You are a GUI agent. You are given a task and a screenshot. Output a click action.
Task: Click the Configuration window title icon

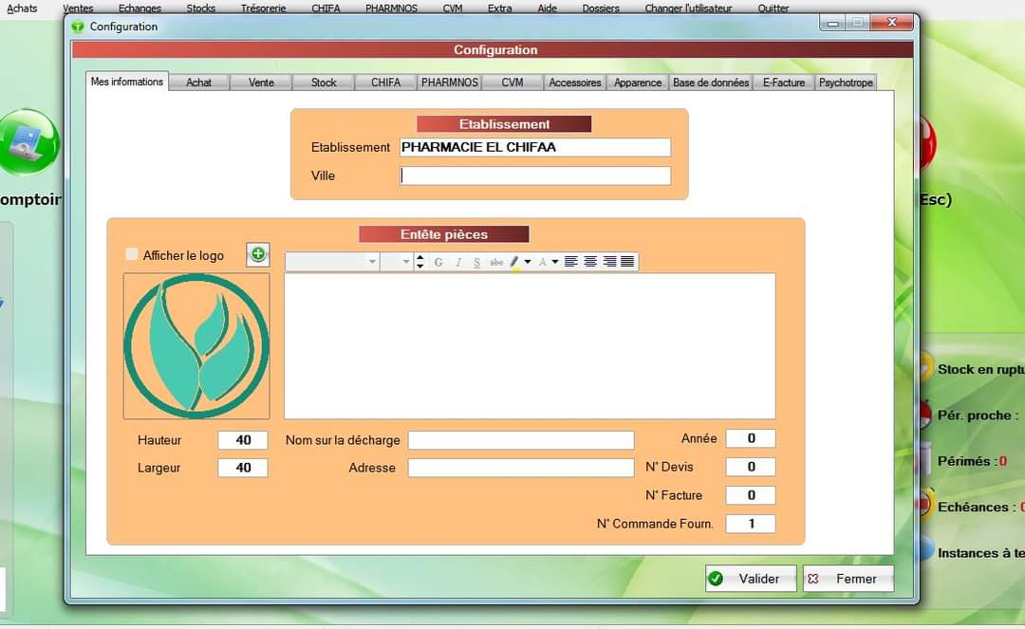click(x=78, y=27)
